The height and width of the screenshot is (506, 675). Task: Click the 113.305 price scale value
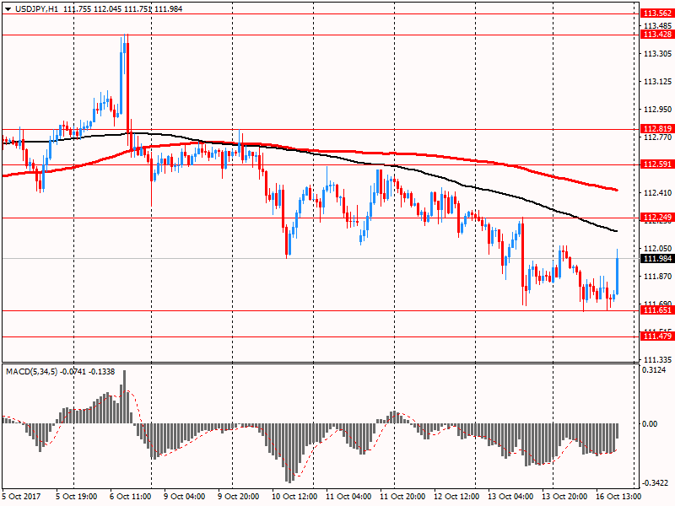coord(658,54)
